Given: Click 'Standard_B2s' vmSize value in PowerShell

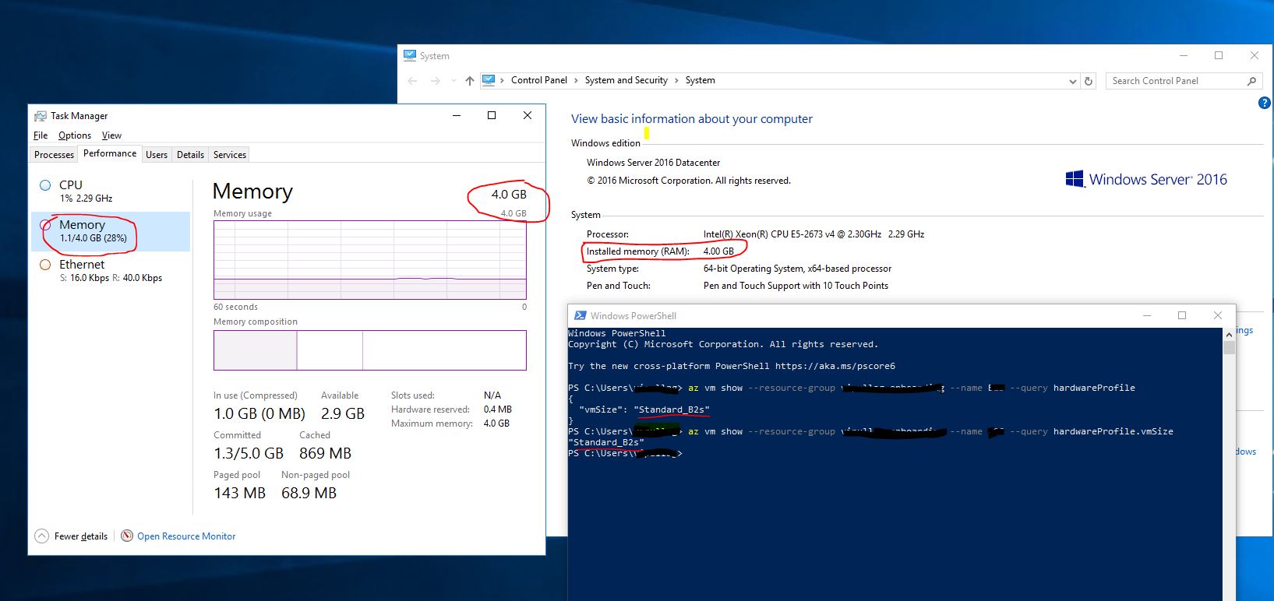Looking at the screenshot, I should click(x=672, y=409).
